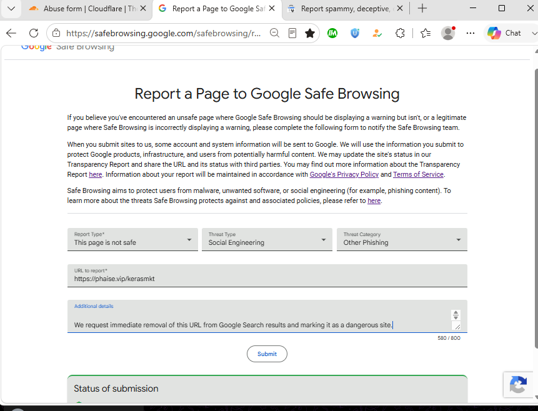Click the URL to report field
Image resolution: width=538 pixels, height=411 pixels.
267,275
